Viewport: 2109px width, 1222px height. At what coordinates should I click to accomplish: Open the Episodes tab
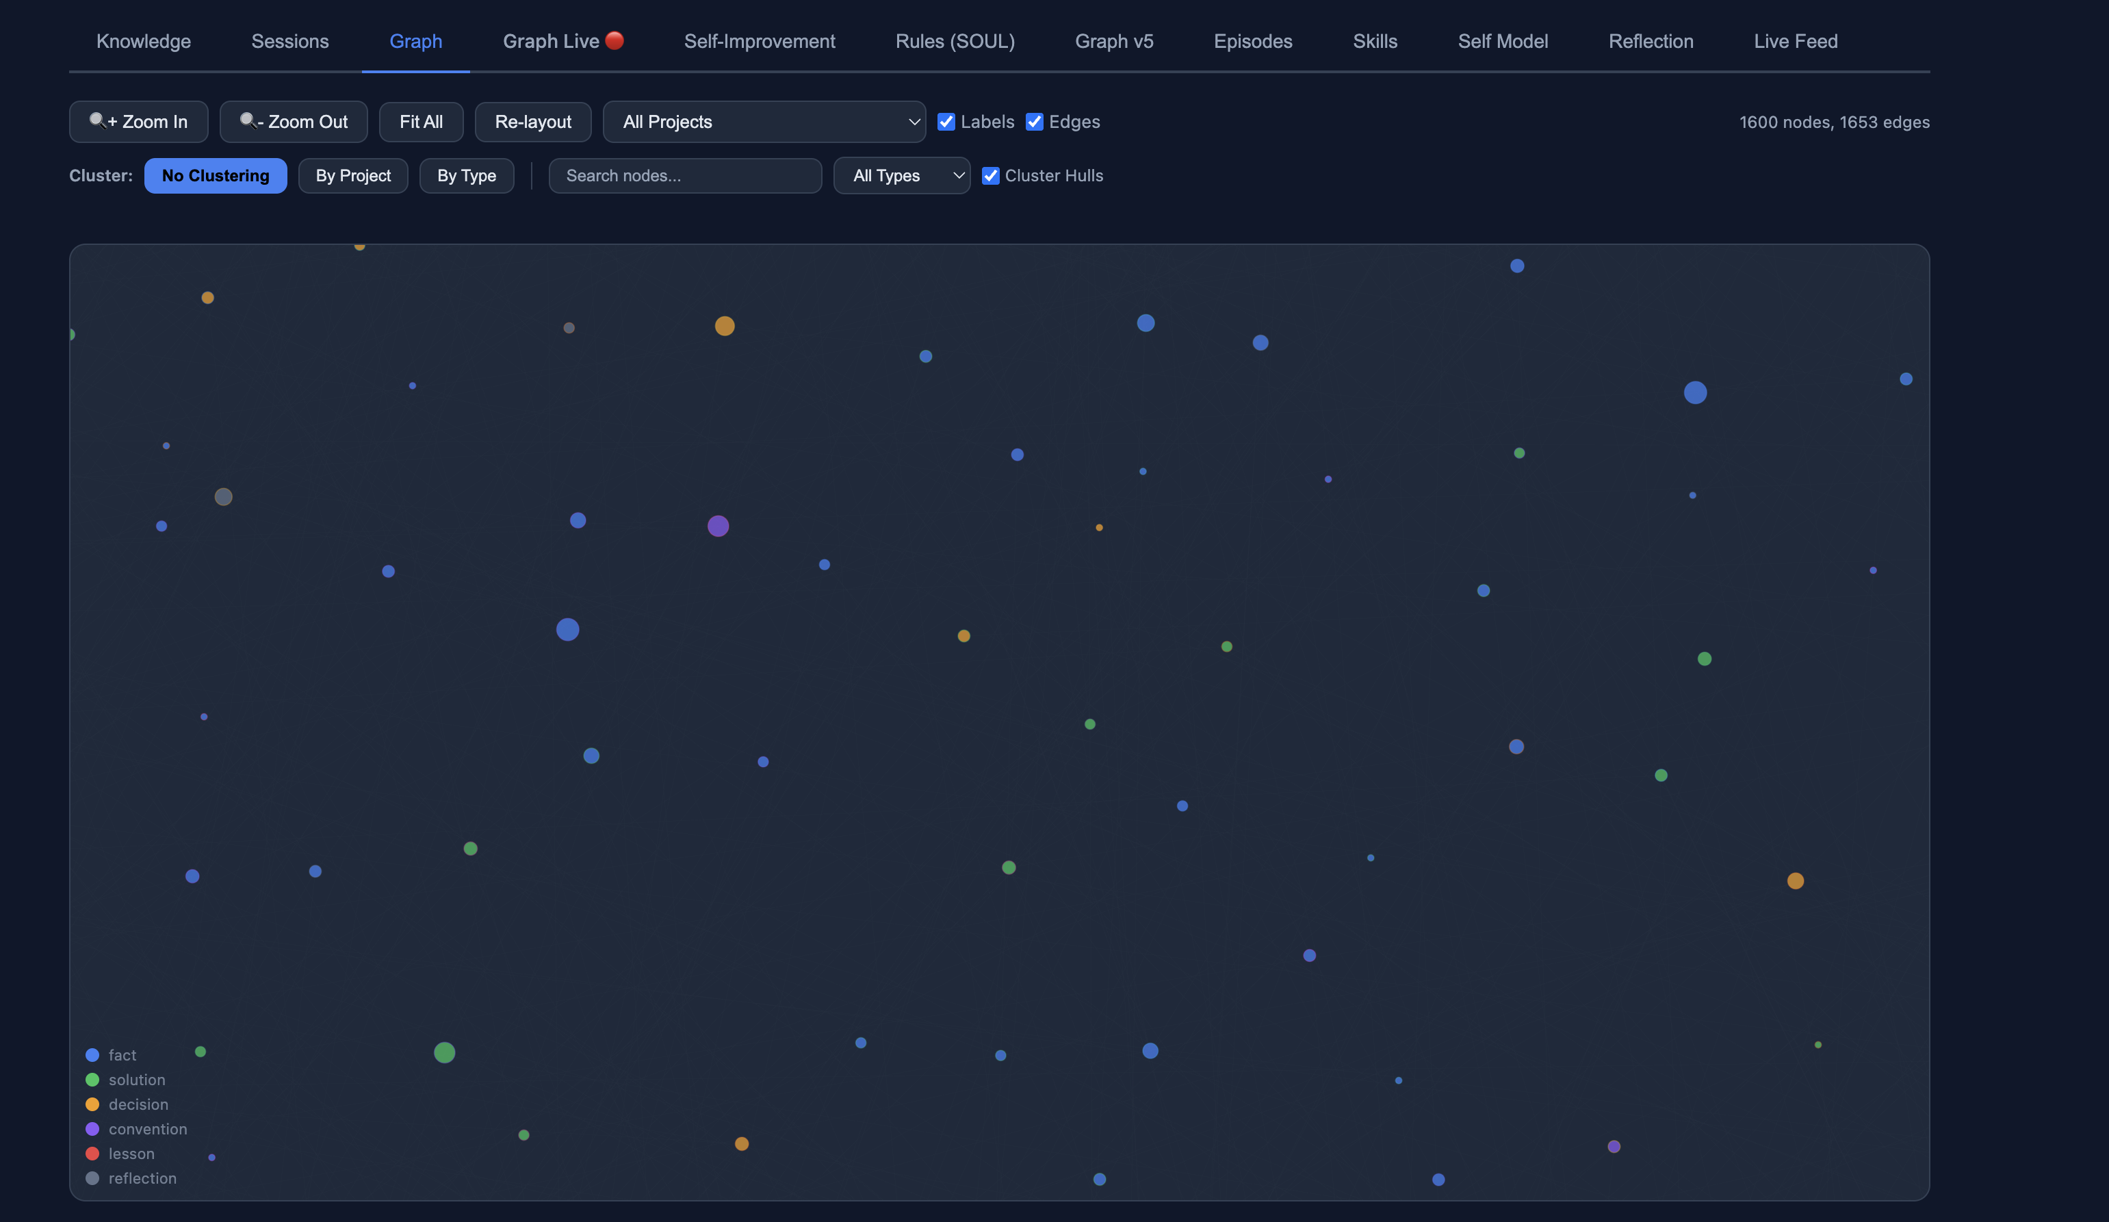click(x=1253, y=41)
